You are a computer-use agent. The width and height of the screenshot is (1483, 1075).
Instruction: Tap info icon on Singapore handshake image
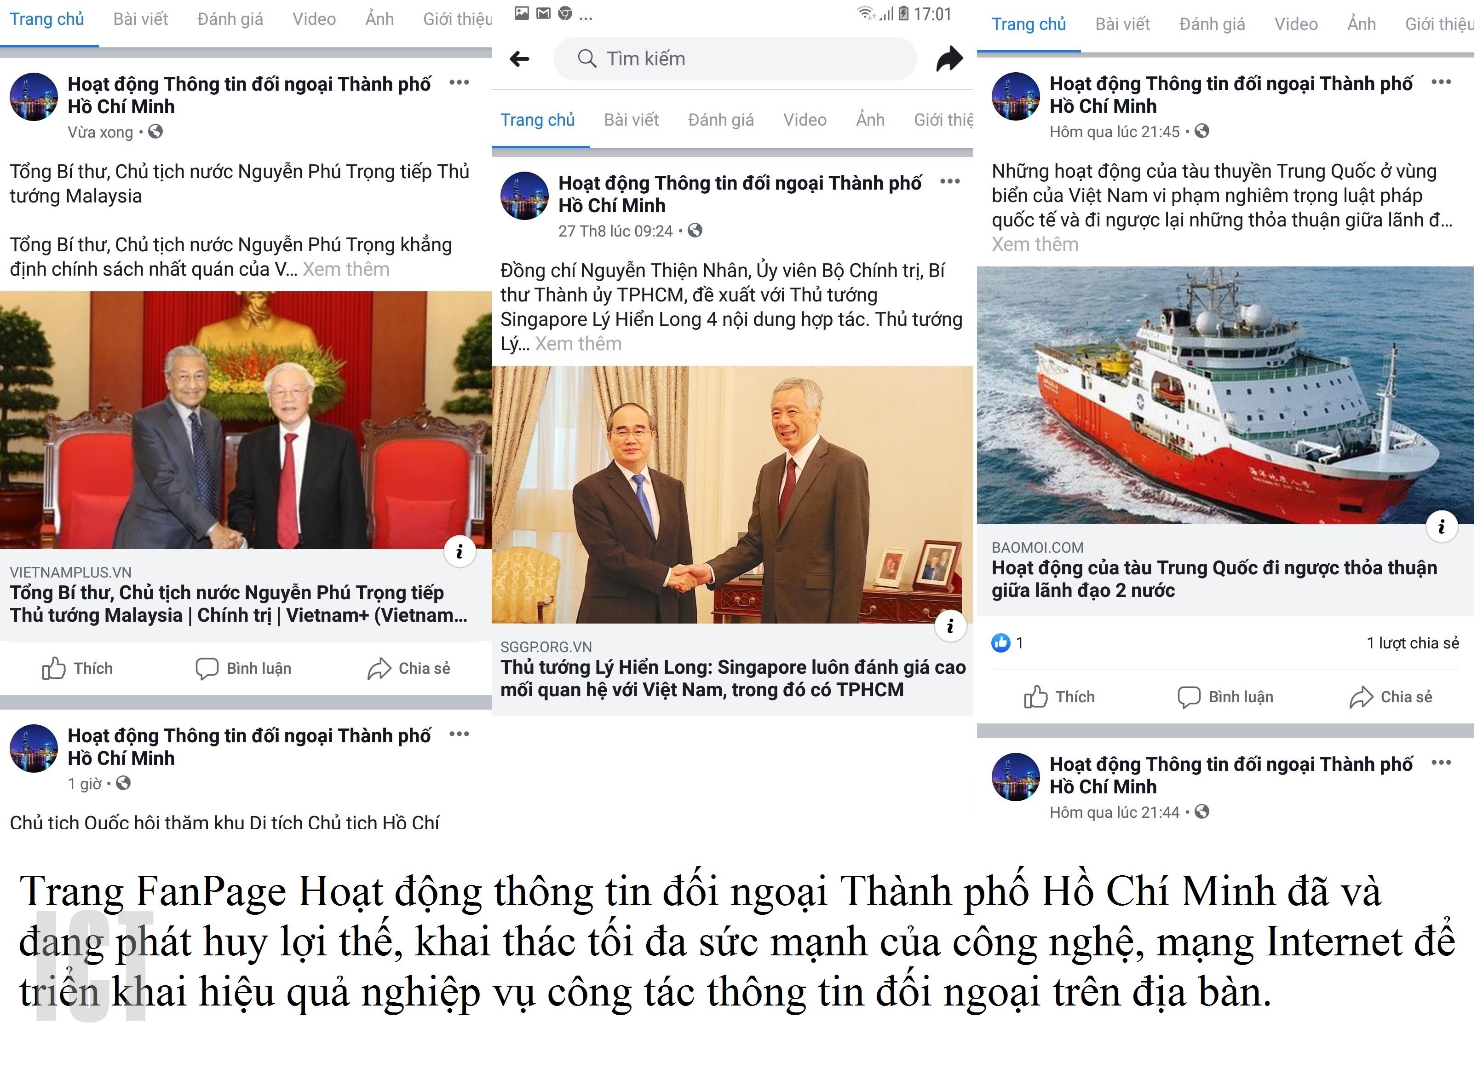[950, 626]
